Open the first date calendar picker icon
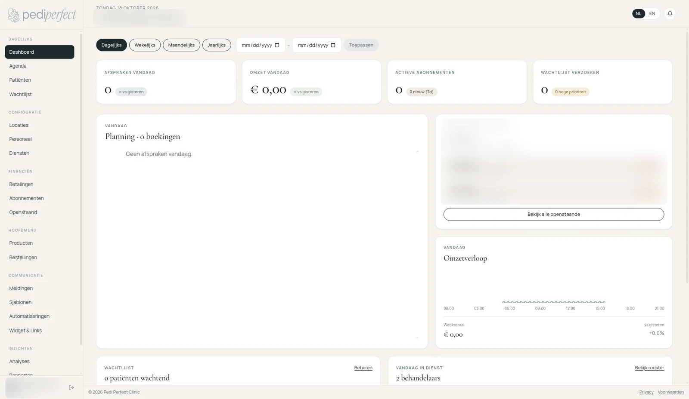Screen dimensions: 689x399 click(277, 45)
